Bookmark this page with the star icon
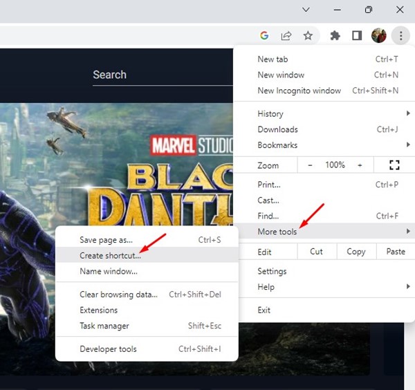 pos(308,36)
